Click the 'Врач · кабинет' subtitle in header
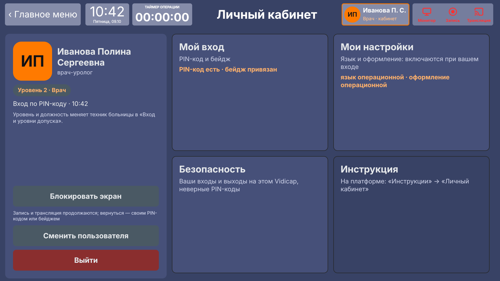 380,19
